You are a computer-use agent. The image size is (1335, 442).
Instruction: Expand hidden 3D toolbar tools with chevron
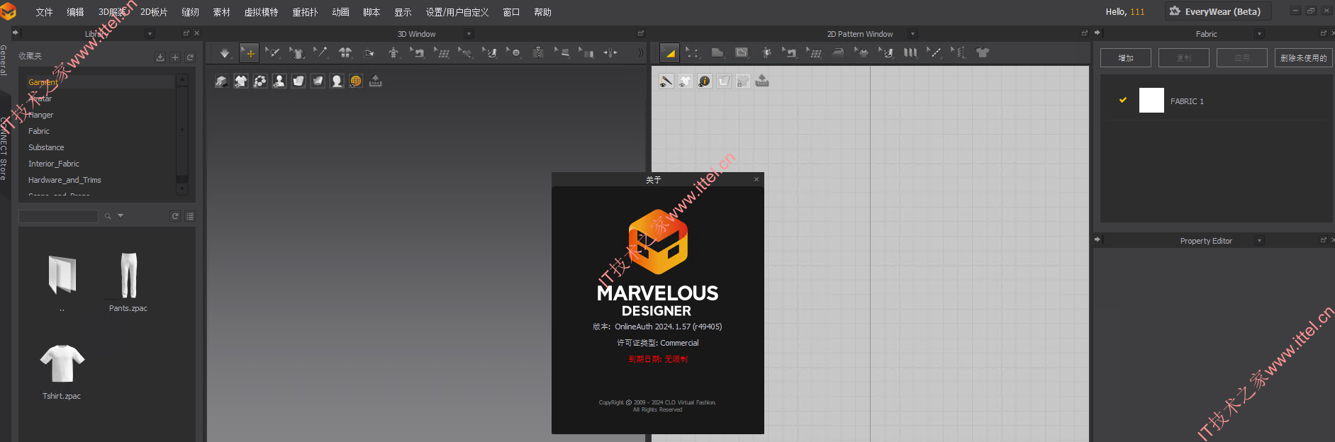pyautogui.click(x=641, y=53)
